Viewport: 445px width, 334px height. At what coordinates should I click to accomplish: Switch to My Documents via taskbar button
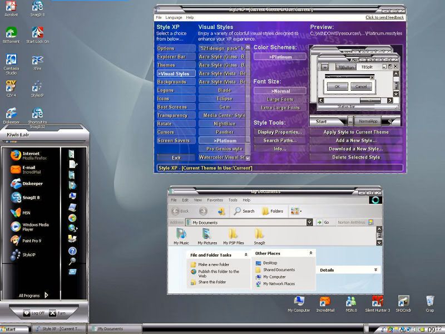[115, 329]
